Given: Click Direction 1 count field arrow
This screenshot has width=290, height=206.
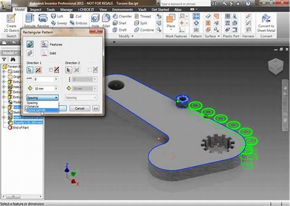Looking at the screenshot, I should (56, 79).
